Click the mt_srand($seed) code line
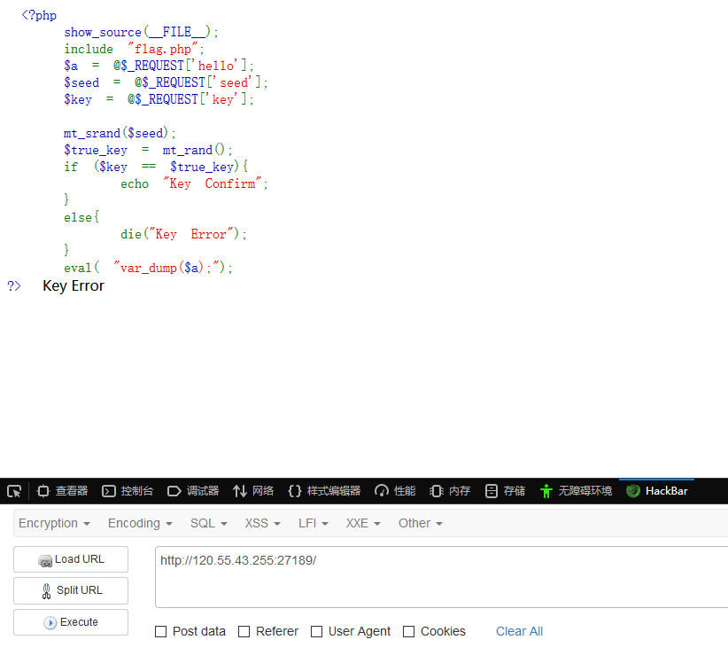Image resolution: width=728 pixels, height=671 pixels. point(120,133)
